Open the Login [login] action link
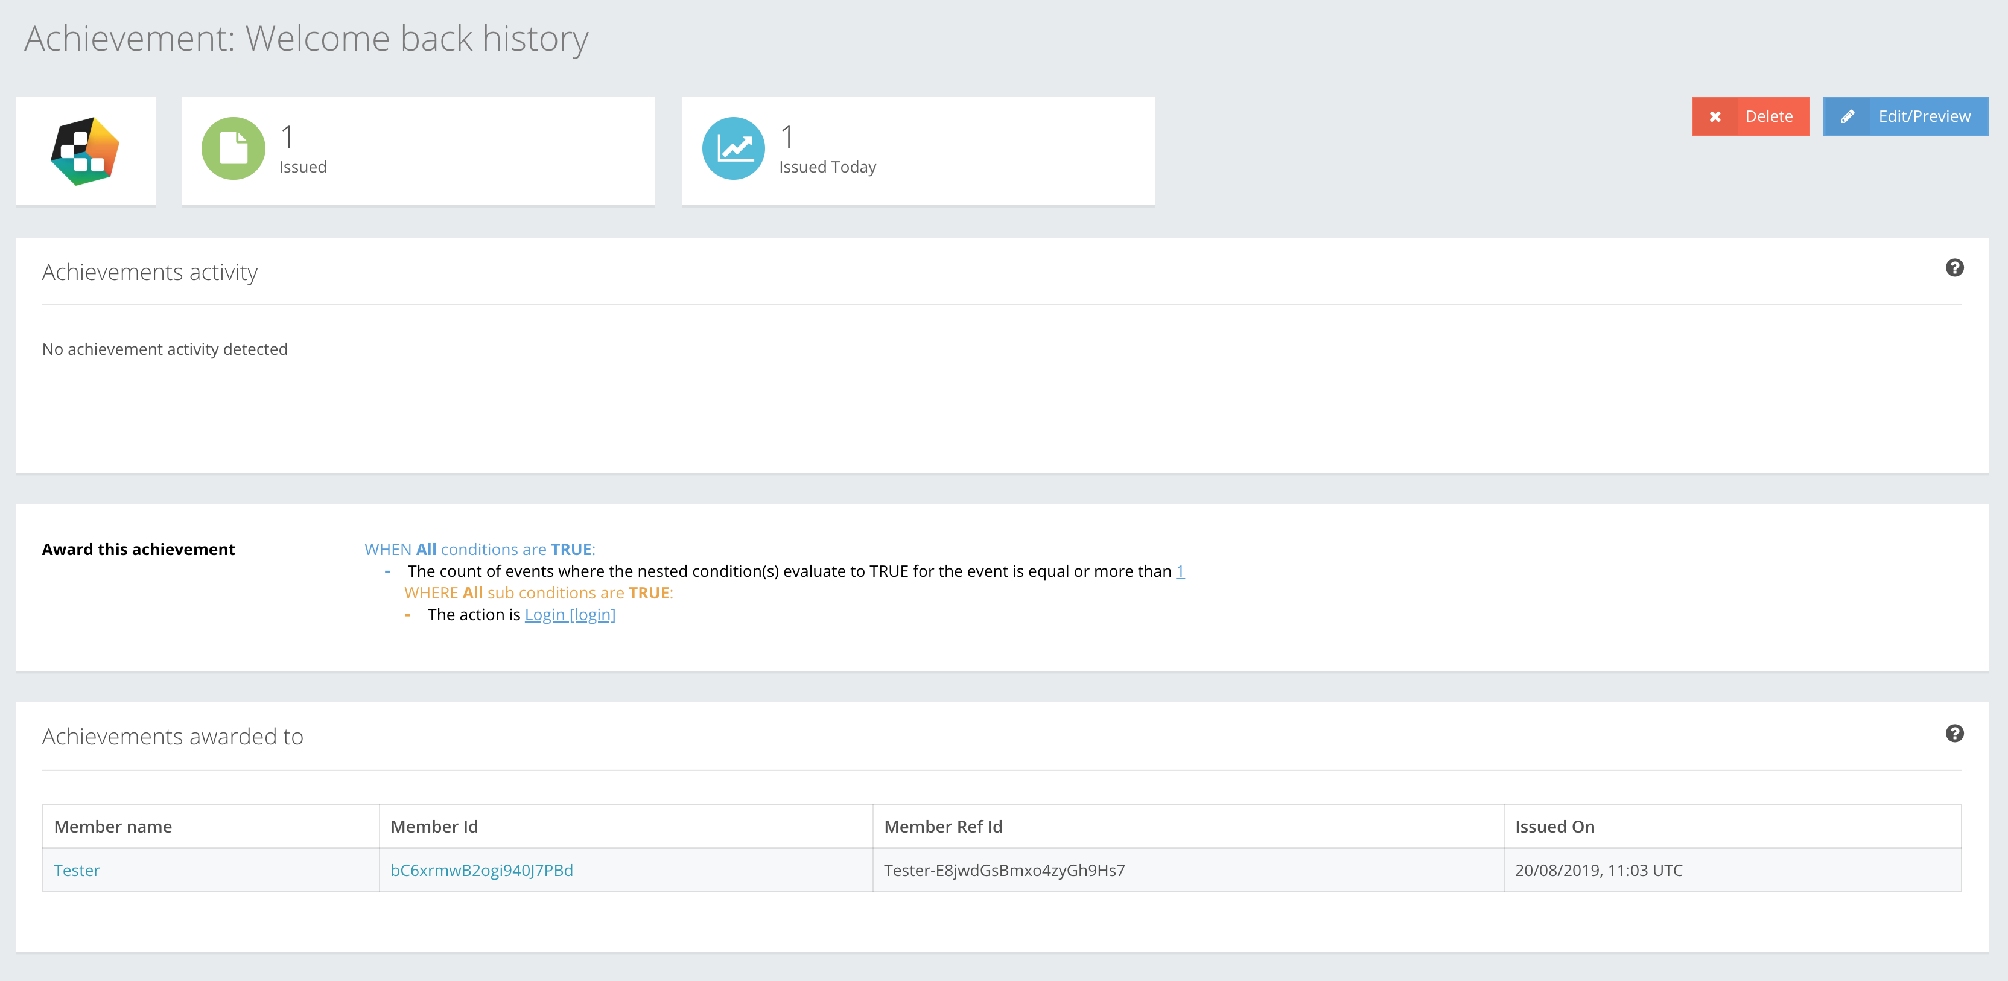This screenshot has height=981, width=2008. pyautogui.click(x=570, y=615)
